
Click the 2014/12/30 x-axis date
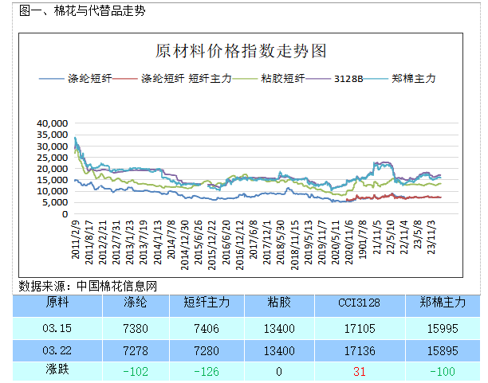185,245
